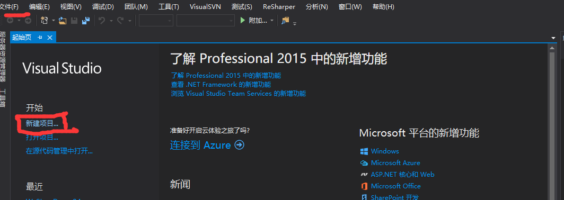This screenshot has height=200, width=564.
Task: Open the 工具箱 side panel tab
Action: (x=3, y=98)
